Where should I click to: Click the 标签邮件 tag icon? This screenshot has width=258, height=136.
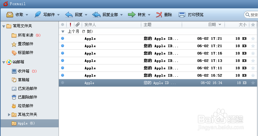point(14,53)
